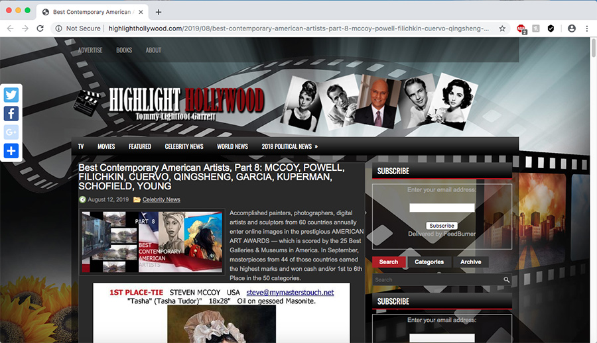Click the browser forward arrow
Viewport: 597px width, 343px height.
(x=25, y=28)
